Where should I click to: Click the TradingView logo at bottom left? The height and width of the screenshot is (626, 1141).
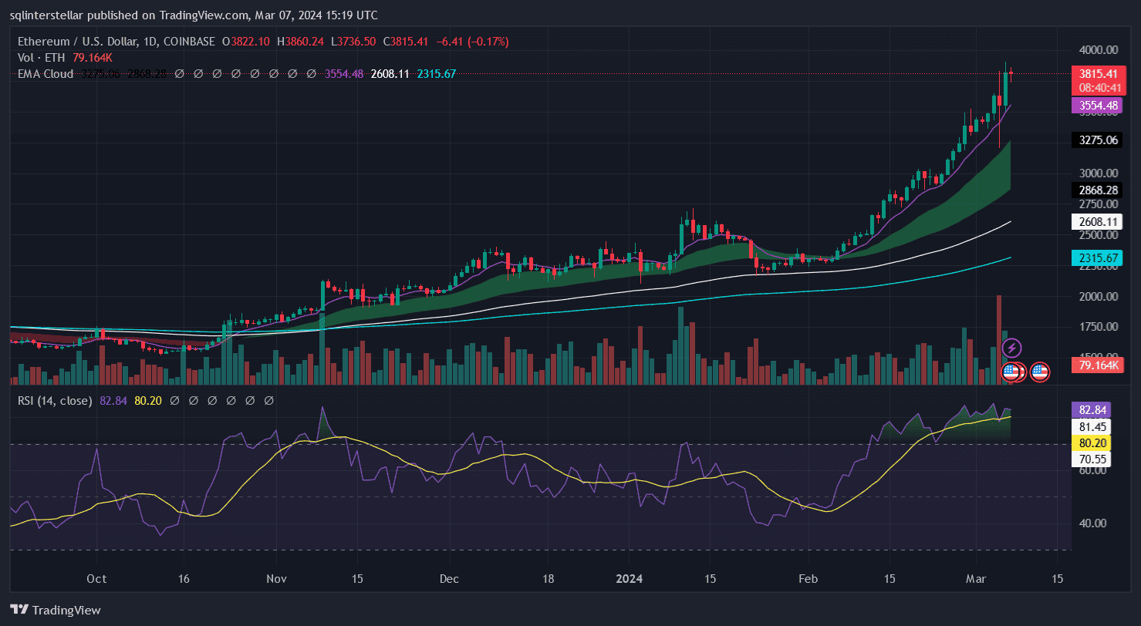55,610
